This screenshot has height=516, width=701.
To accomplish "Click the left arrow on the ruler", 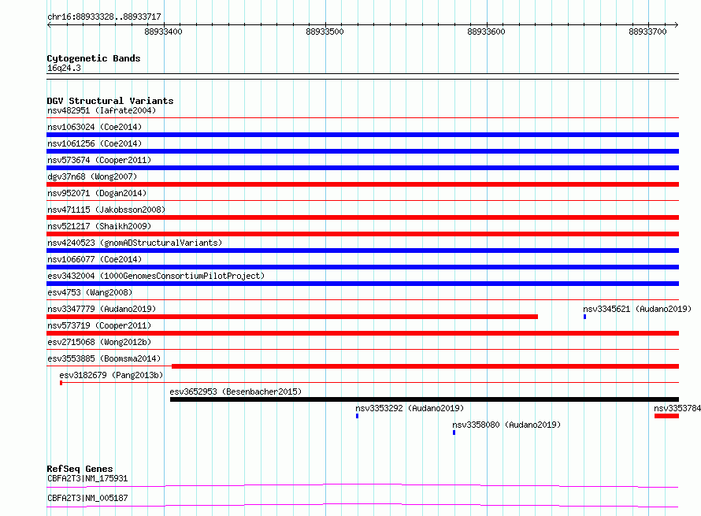I will 49,24.
